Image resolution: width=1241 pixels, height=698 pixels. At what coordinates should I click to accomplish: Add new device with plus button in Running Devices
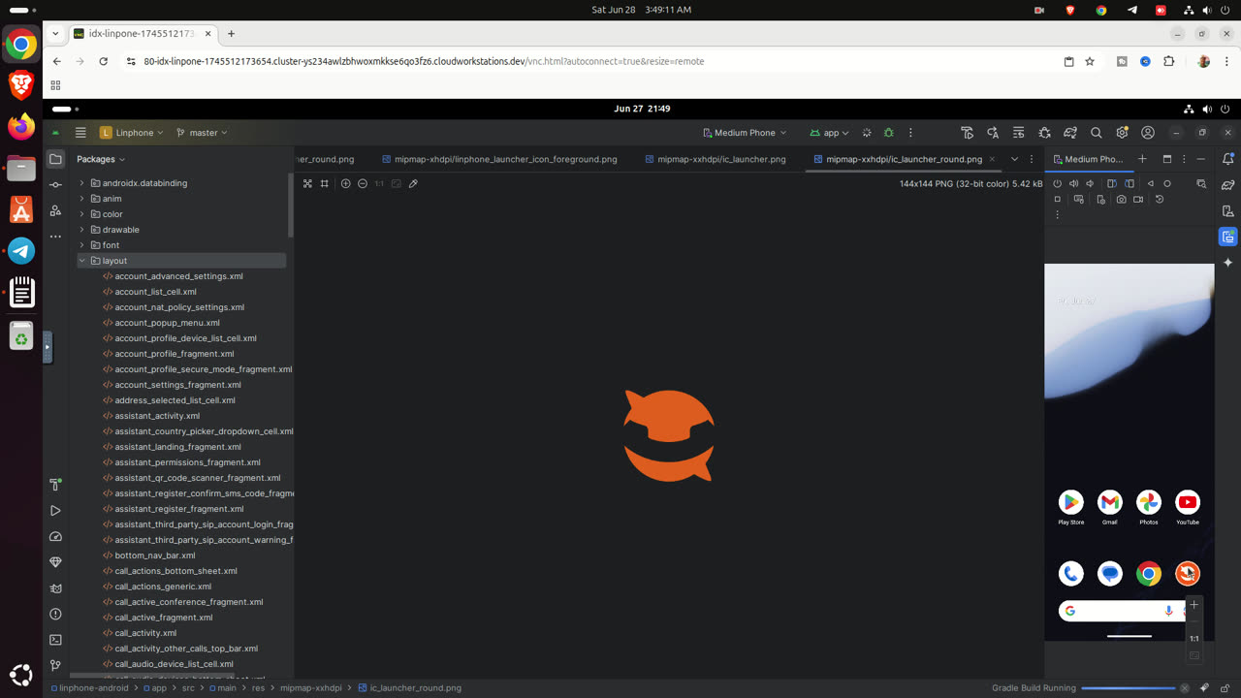click(x=1142, y=159)
